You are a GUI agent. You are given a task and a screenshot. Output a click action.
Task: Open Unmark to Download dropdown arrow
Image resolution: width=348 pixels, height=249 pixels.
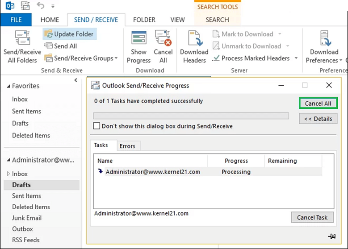[x=288, y=46]
